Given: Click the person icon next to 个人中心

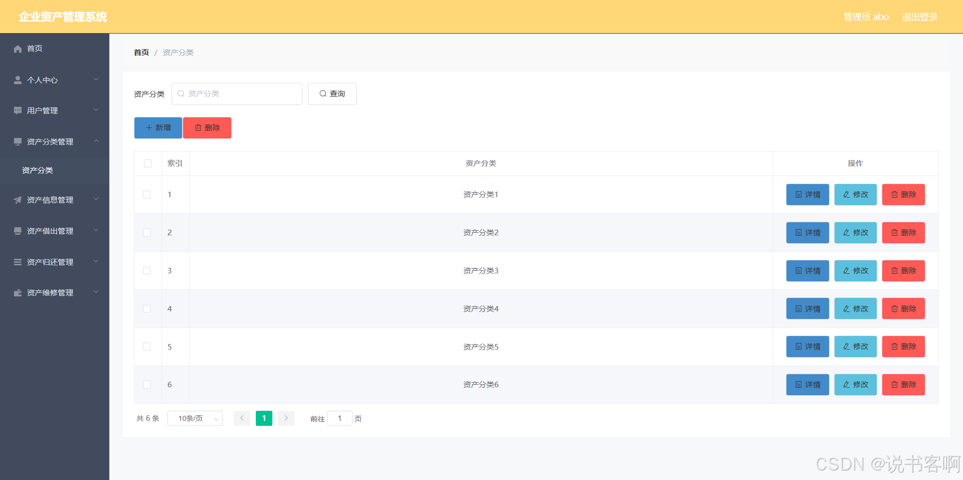Looking at the screenshot, I should click(17, 79).
